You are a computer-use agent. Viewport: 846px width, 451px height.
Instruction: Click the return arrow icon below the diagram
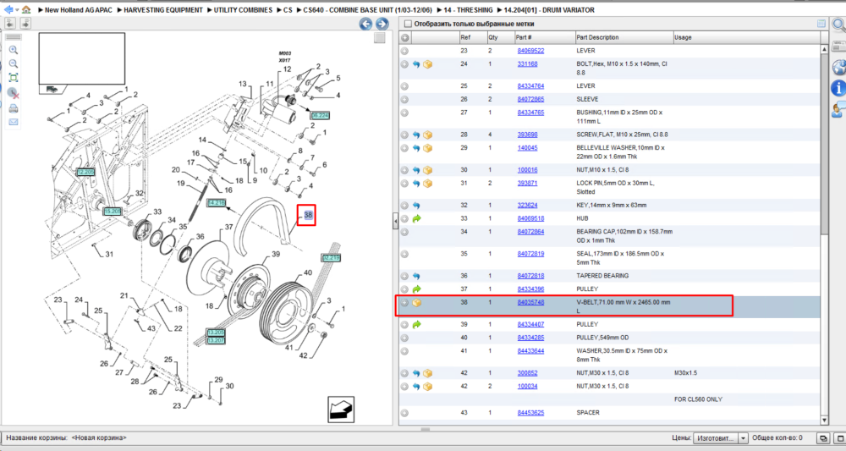(x=341, y=410)
